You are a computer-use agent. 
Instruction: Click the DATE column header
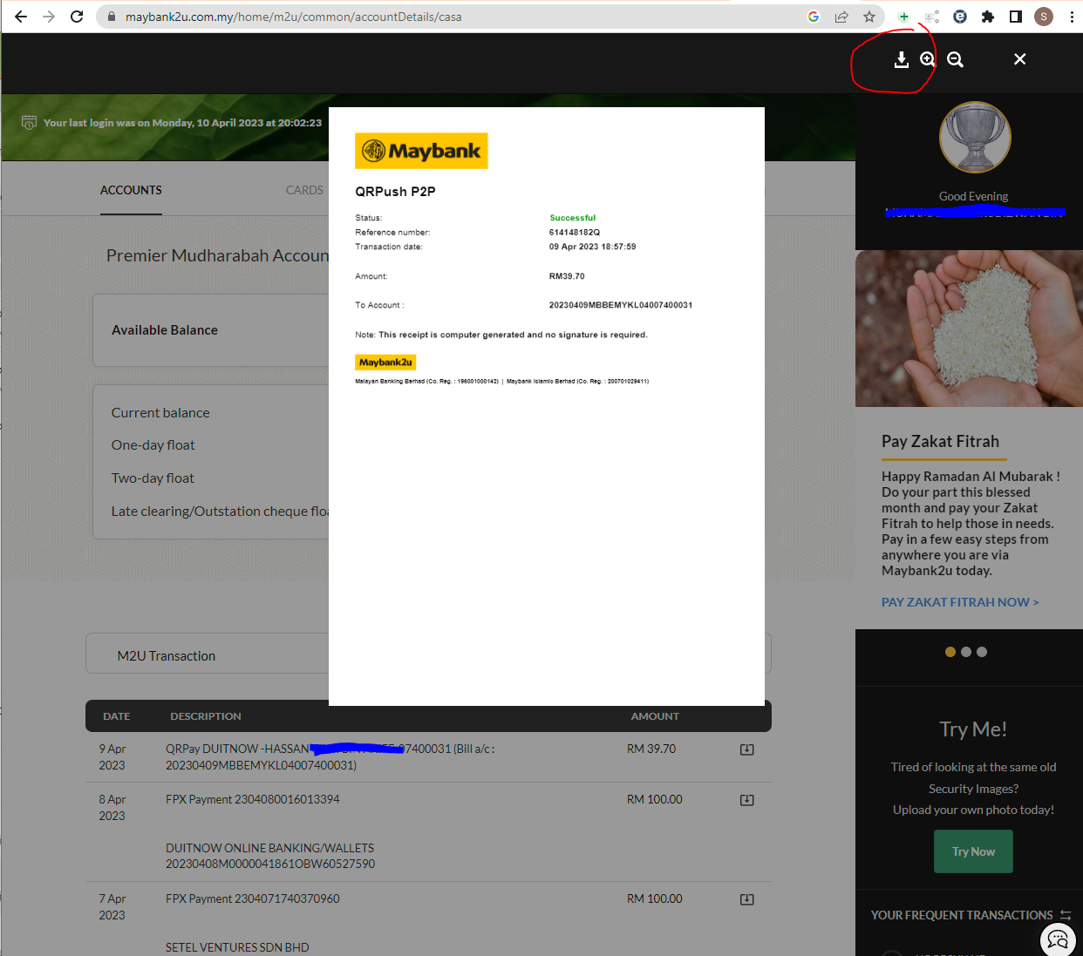point(116,716)
